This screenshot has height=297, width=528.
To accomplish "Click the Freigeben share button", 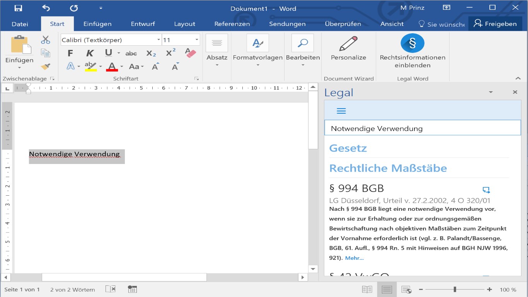I will click(x=496, y=24).
